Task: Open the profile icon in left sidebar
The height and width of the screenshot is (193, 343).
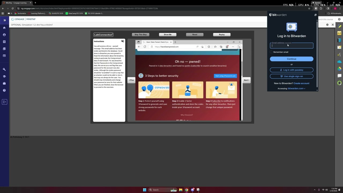Action: click(x=4, y=35)
